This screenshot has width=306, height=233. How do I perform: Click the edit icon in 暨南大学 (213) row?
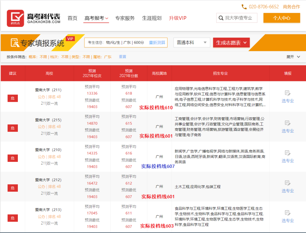[x=288, y=213]
